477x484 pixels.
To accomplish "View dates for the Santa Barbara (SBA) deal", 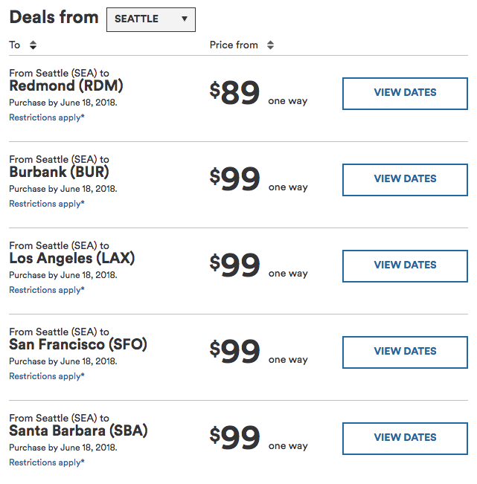I will coord(405,438).
